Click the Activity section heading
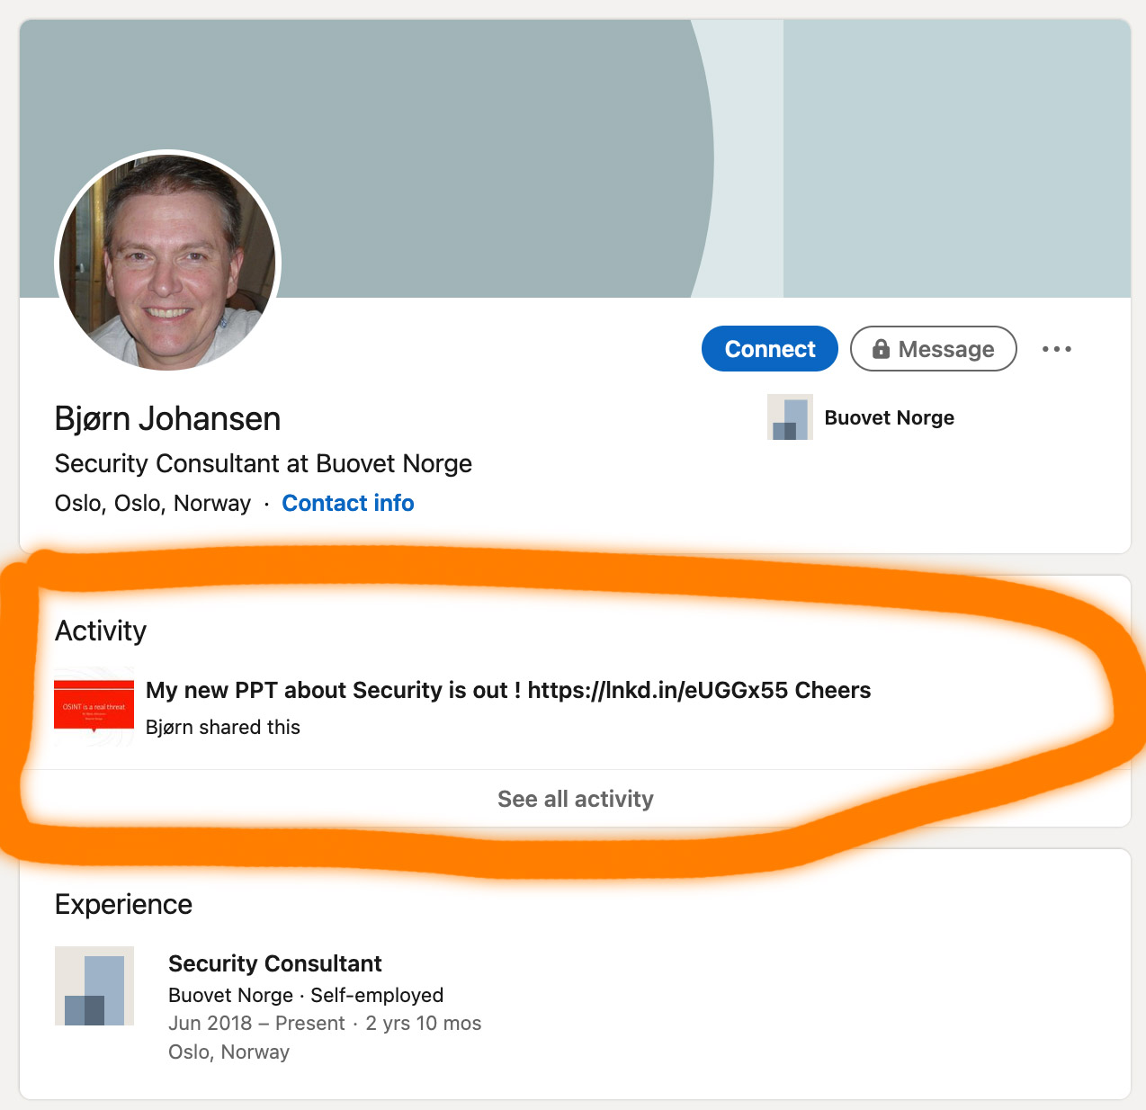 101,631
